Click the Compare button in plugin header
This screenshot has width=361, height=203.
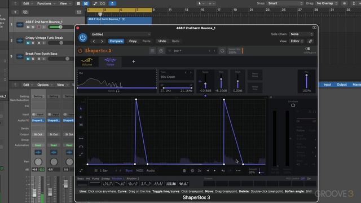pos(116,41)
